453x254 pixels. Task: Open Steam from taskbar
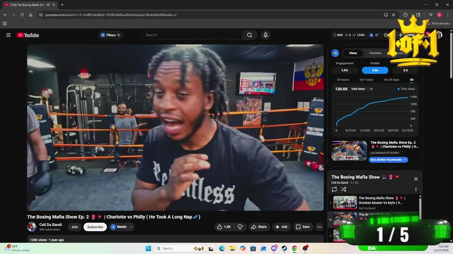point(284,248)
